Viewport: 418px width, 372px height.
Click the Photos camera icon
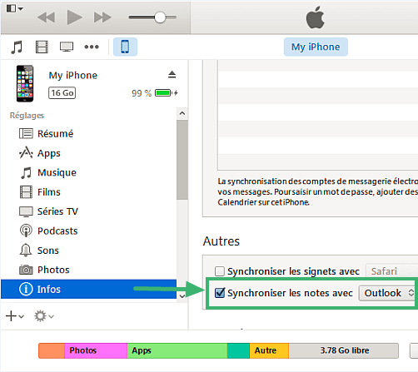point(26,270)
